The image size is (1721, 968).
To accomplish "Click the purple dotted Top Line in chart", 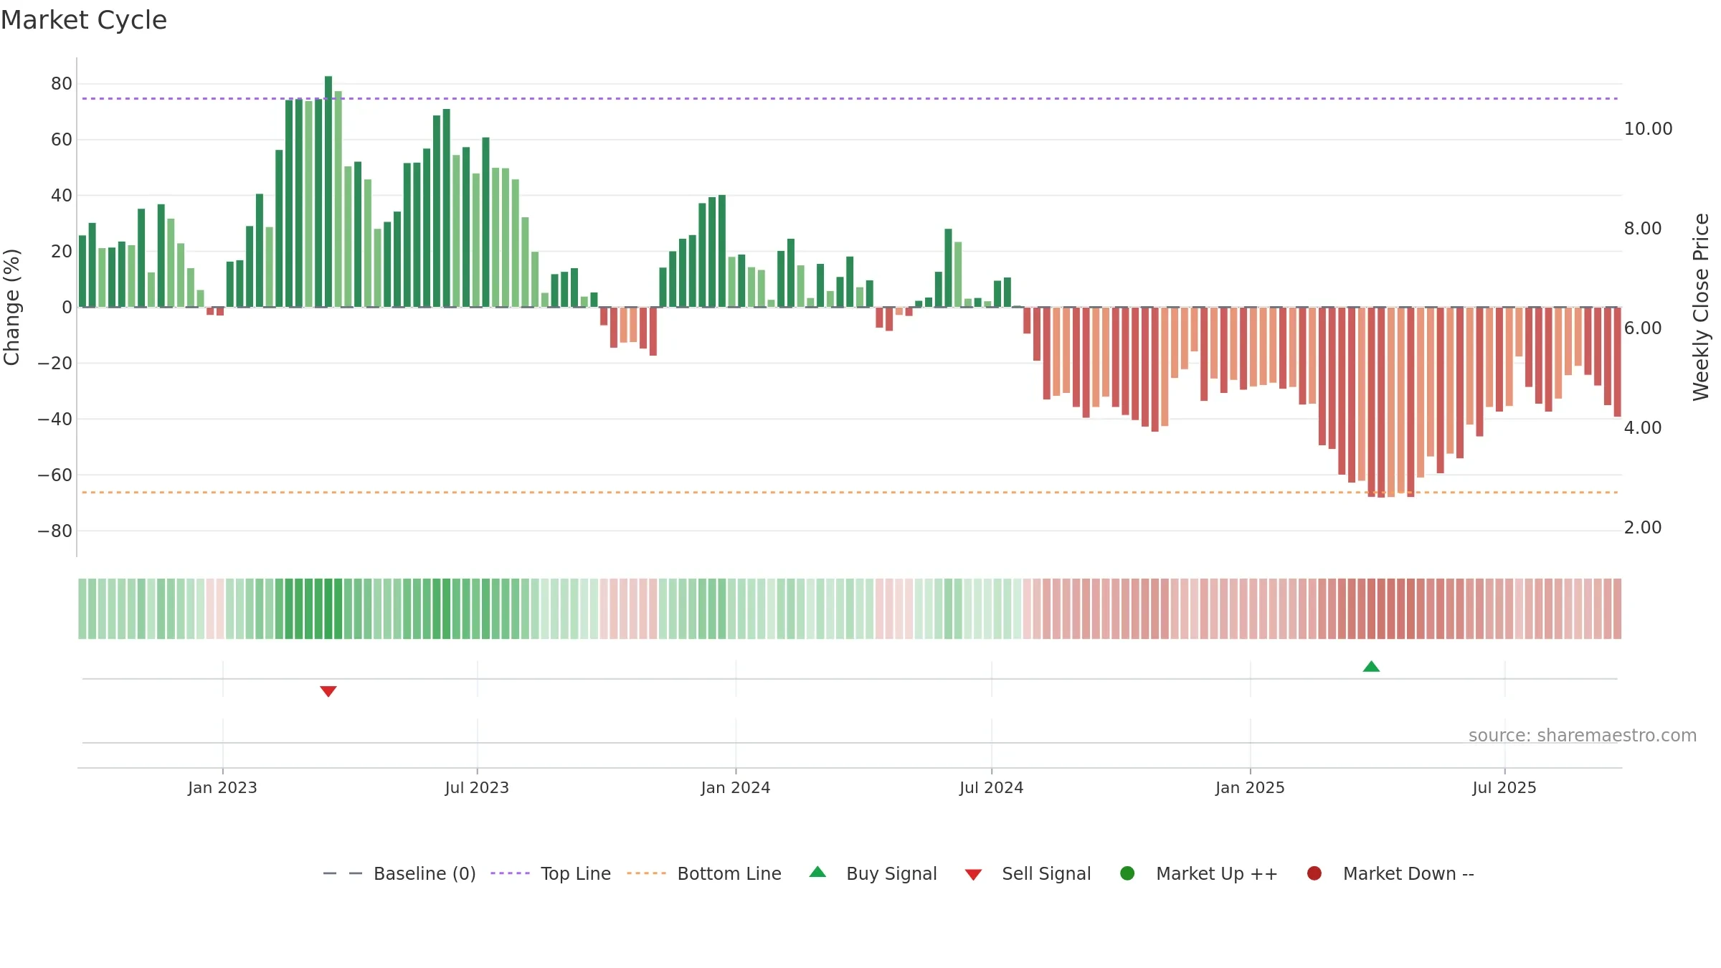I will (850, 98).
